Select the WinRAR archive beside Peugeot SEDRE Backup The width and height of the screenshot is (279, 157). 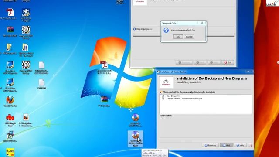[10, 31]
